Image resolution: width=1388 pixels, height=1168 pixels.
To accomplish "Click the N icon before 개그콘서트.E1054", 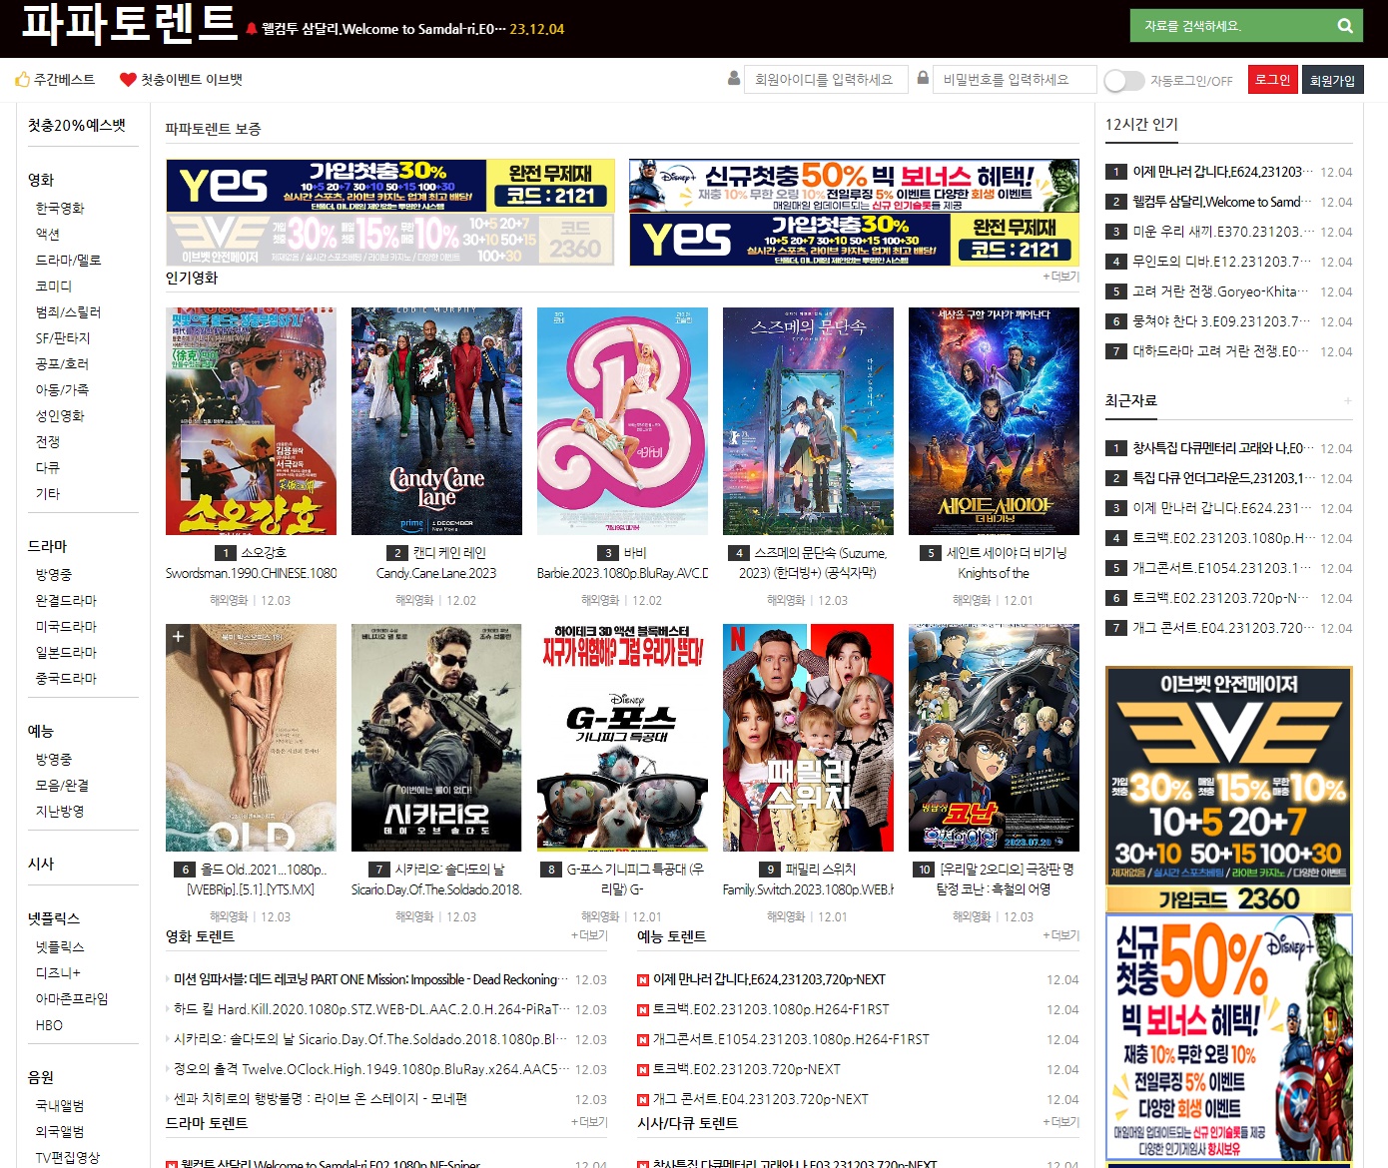I will (x=643, y=1040).
